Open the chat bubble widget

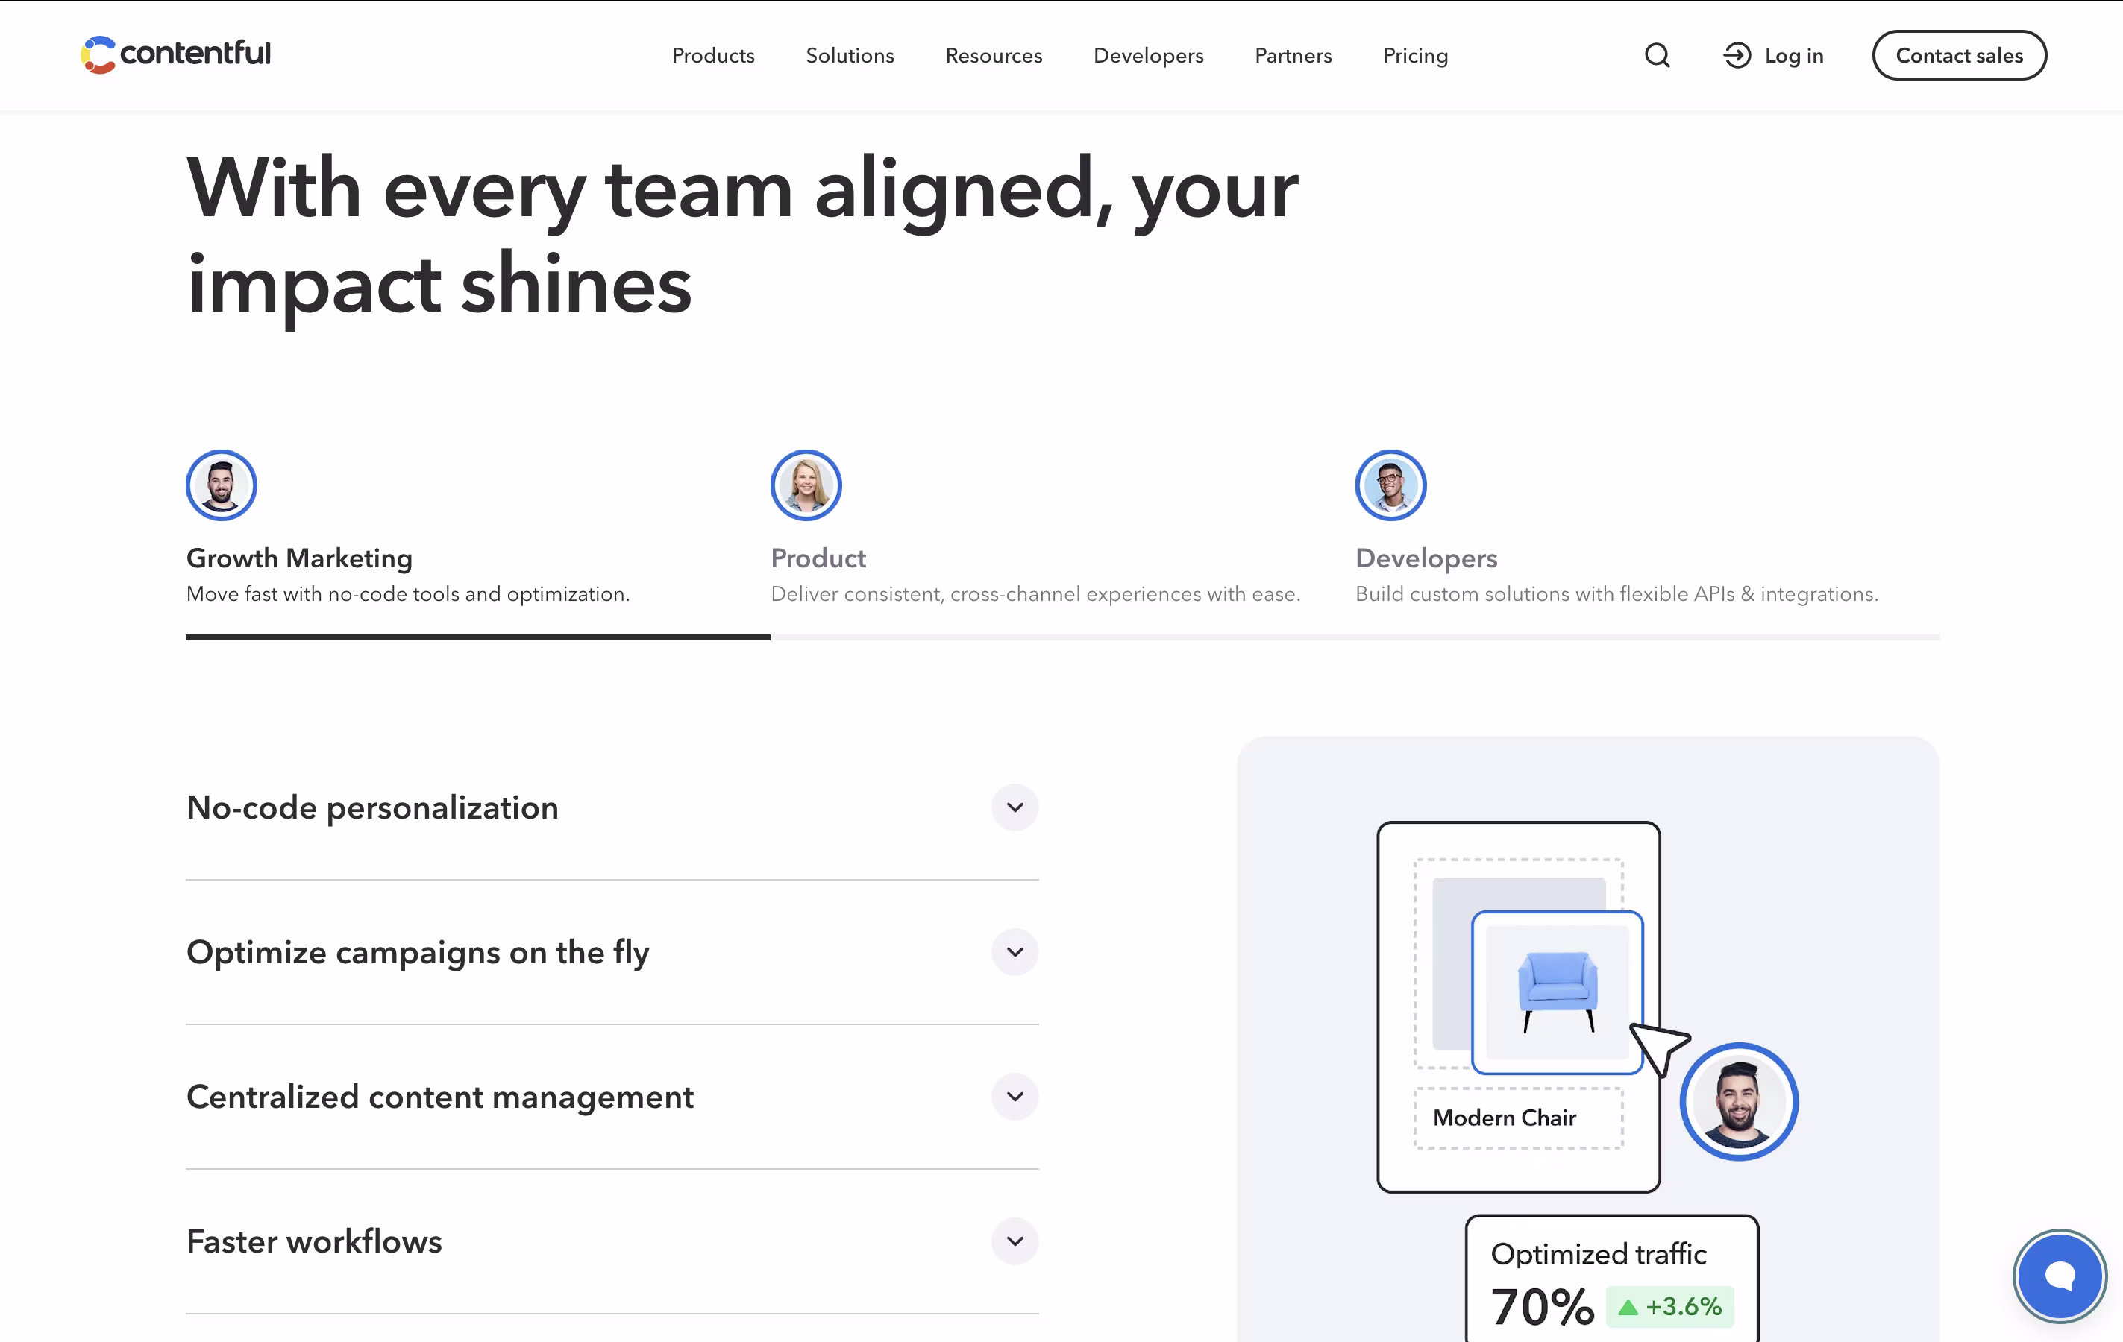pyautogui.click(x=2060, y=1275)
